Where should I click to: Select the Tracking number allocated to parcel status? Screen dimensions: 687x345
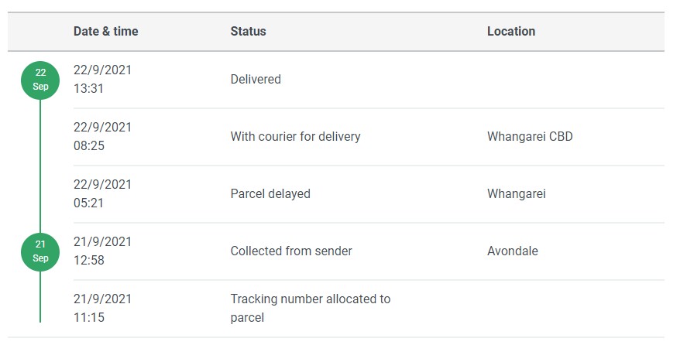310,308
